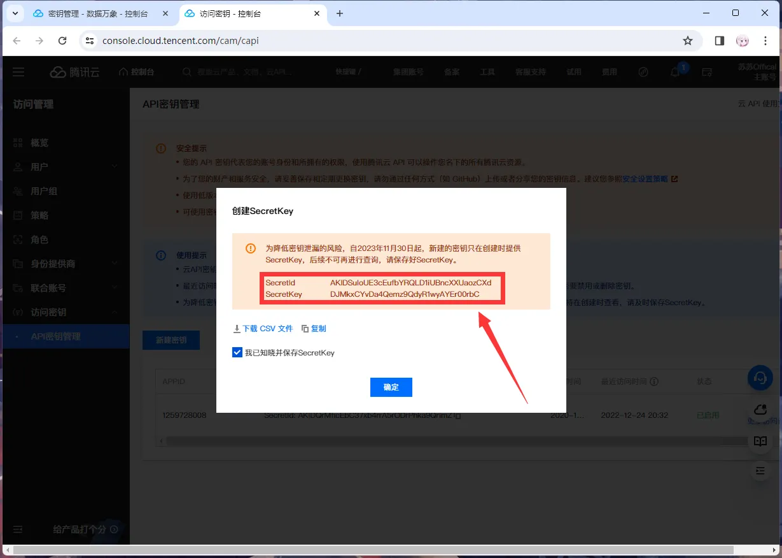Bookmark this page with the star icon
Image resolution: width=782 pixels, height=558 pixels.
[688, 41]
